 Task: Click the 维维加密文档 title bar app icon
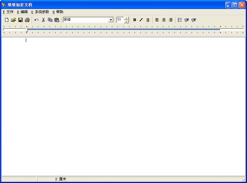pos(4,5)
